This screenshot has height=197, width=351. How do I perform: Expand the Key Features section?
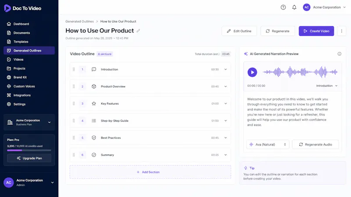pyautogui.click(x=226, y=104)
